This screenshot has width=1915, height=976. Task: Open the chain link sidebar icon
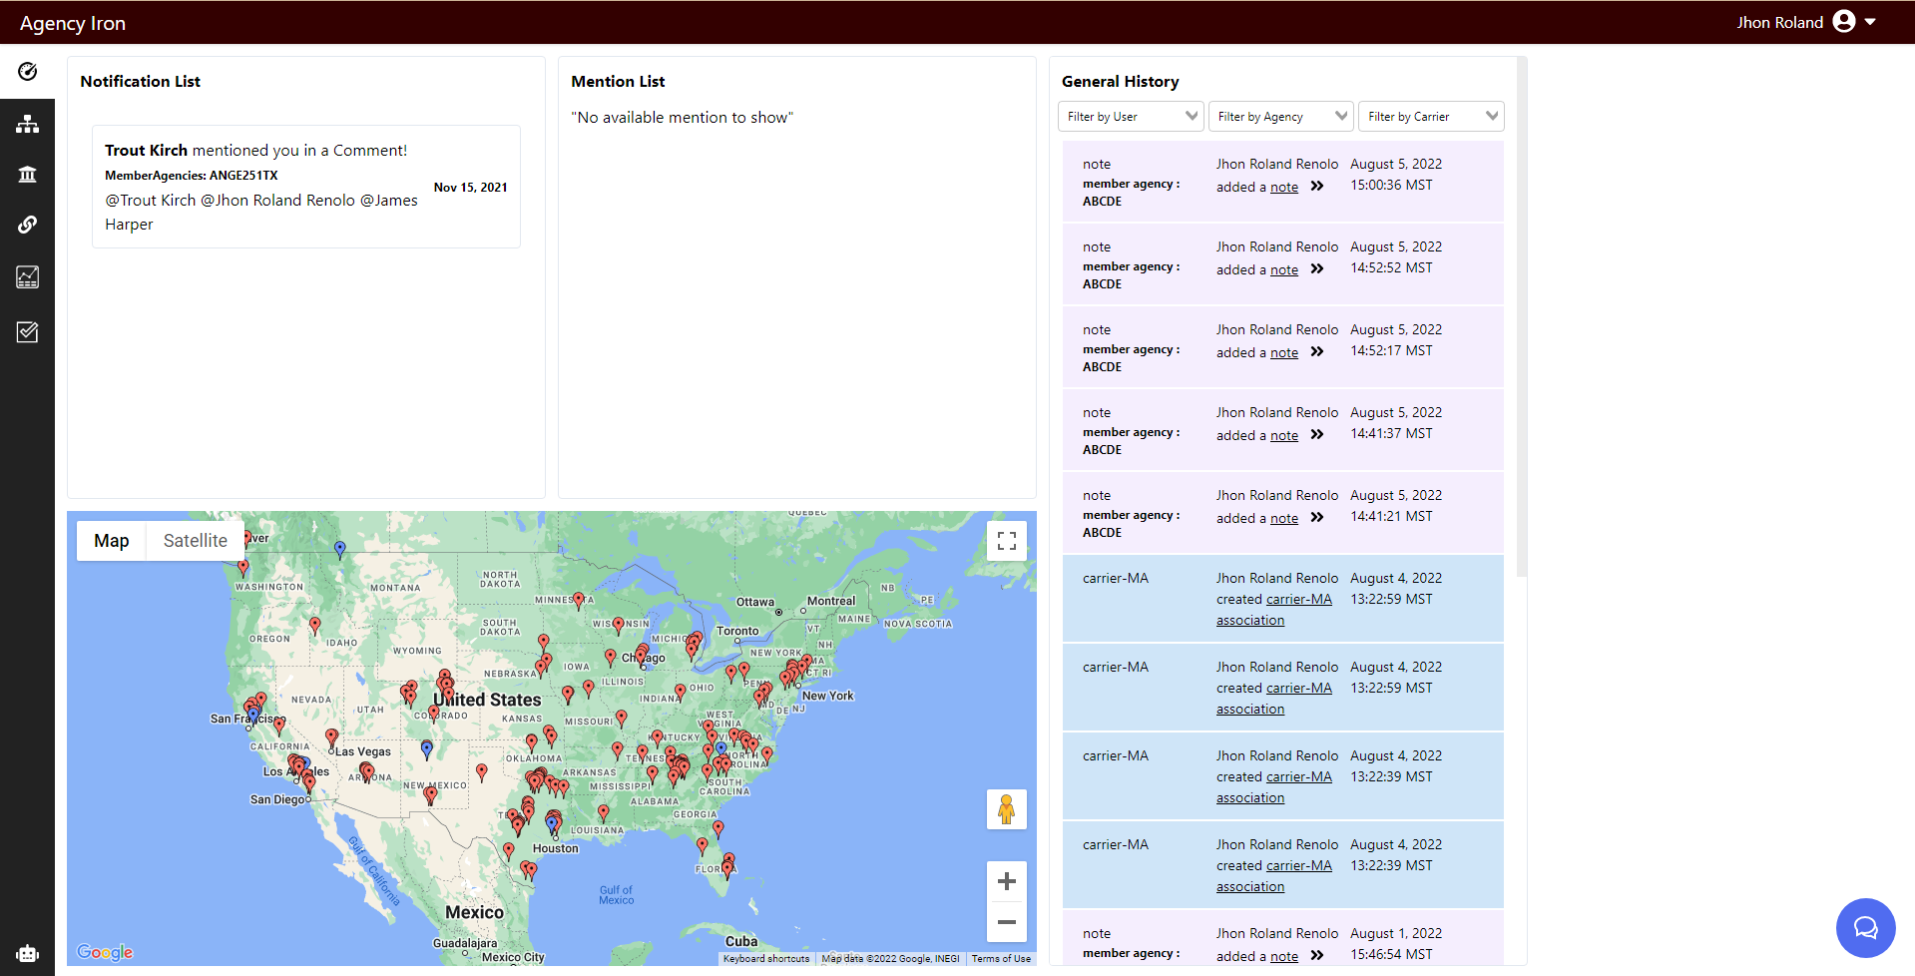point(27,225)
